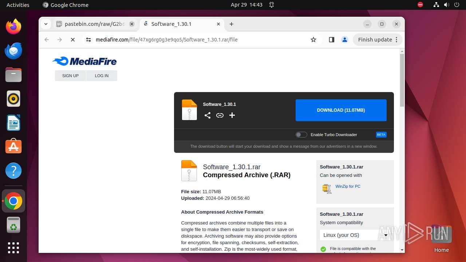Click the WinZip icon
The width and height of the screenshot is (466, 262).
coord(327,188)
